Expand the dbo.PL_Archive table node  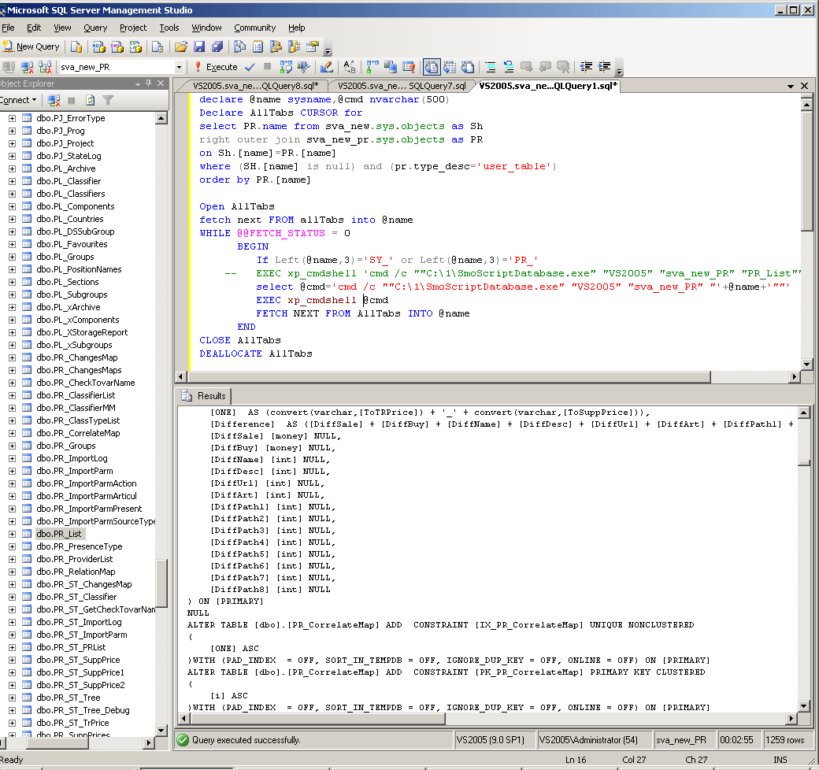12,168
